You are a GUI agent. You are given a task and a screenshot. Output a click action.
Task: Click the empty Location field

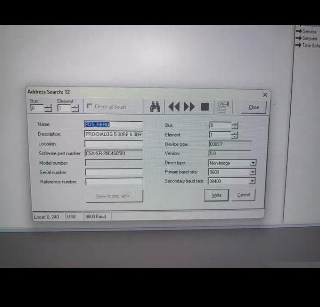[x=114, y=144]
